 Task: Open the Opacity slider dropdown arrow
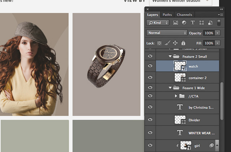pos(218,33)
